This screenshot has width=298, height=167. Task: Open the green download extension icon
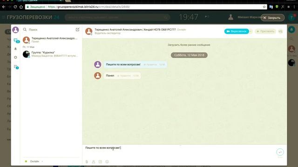(277, 7)
